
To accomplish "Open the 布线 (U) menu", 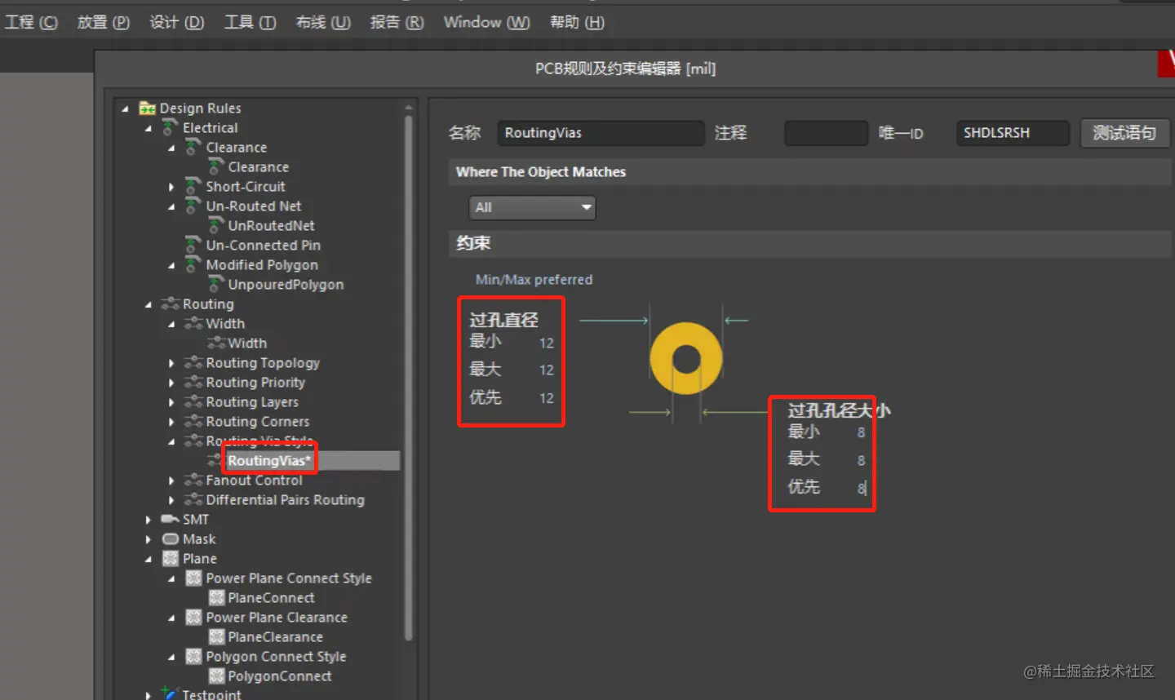I will point(323,22).
